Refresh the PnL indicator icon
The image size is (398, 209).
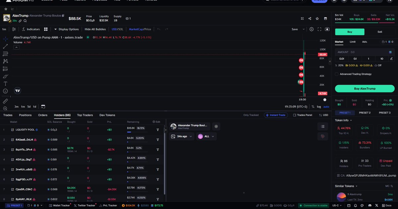(390, 100)
